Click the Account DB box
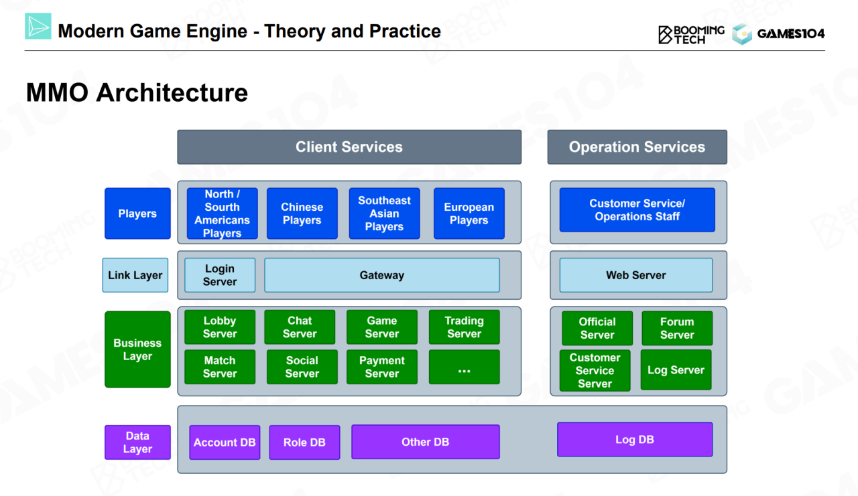Screen dimensions: 858x496 [225, 442]
